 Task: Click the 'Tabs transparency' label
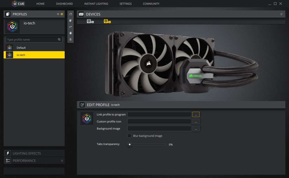tap(108, 144)
